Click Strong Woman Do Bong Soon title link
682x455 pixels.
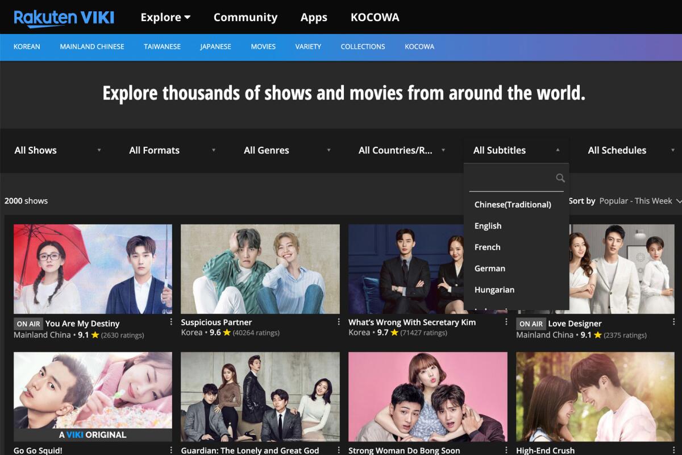pyautogui.click(x=404, y=450)
